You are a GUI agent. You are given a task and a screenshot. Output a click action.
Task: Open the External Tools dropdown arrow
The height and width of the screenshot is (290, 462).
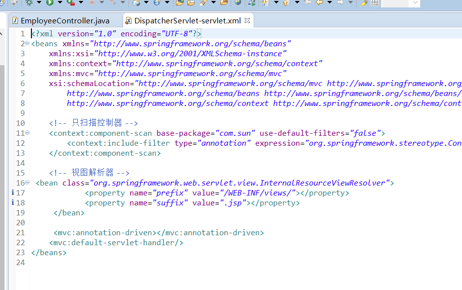click(x=81, y=2)
